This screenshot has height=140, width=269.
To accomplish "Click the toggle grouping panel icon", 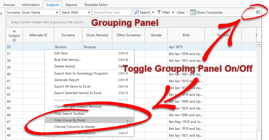I will pyautogui.click(x=258, y=12).
